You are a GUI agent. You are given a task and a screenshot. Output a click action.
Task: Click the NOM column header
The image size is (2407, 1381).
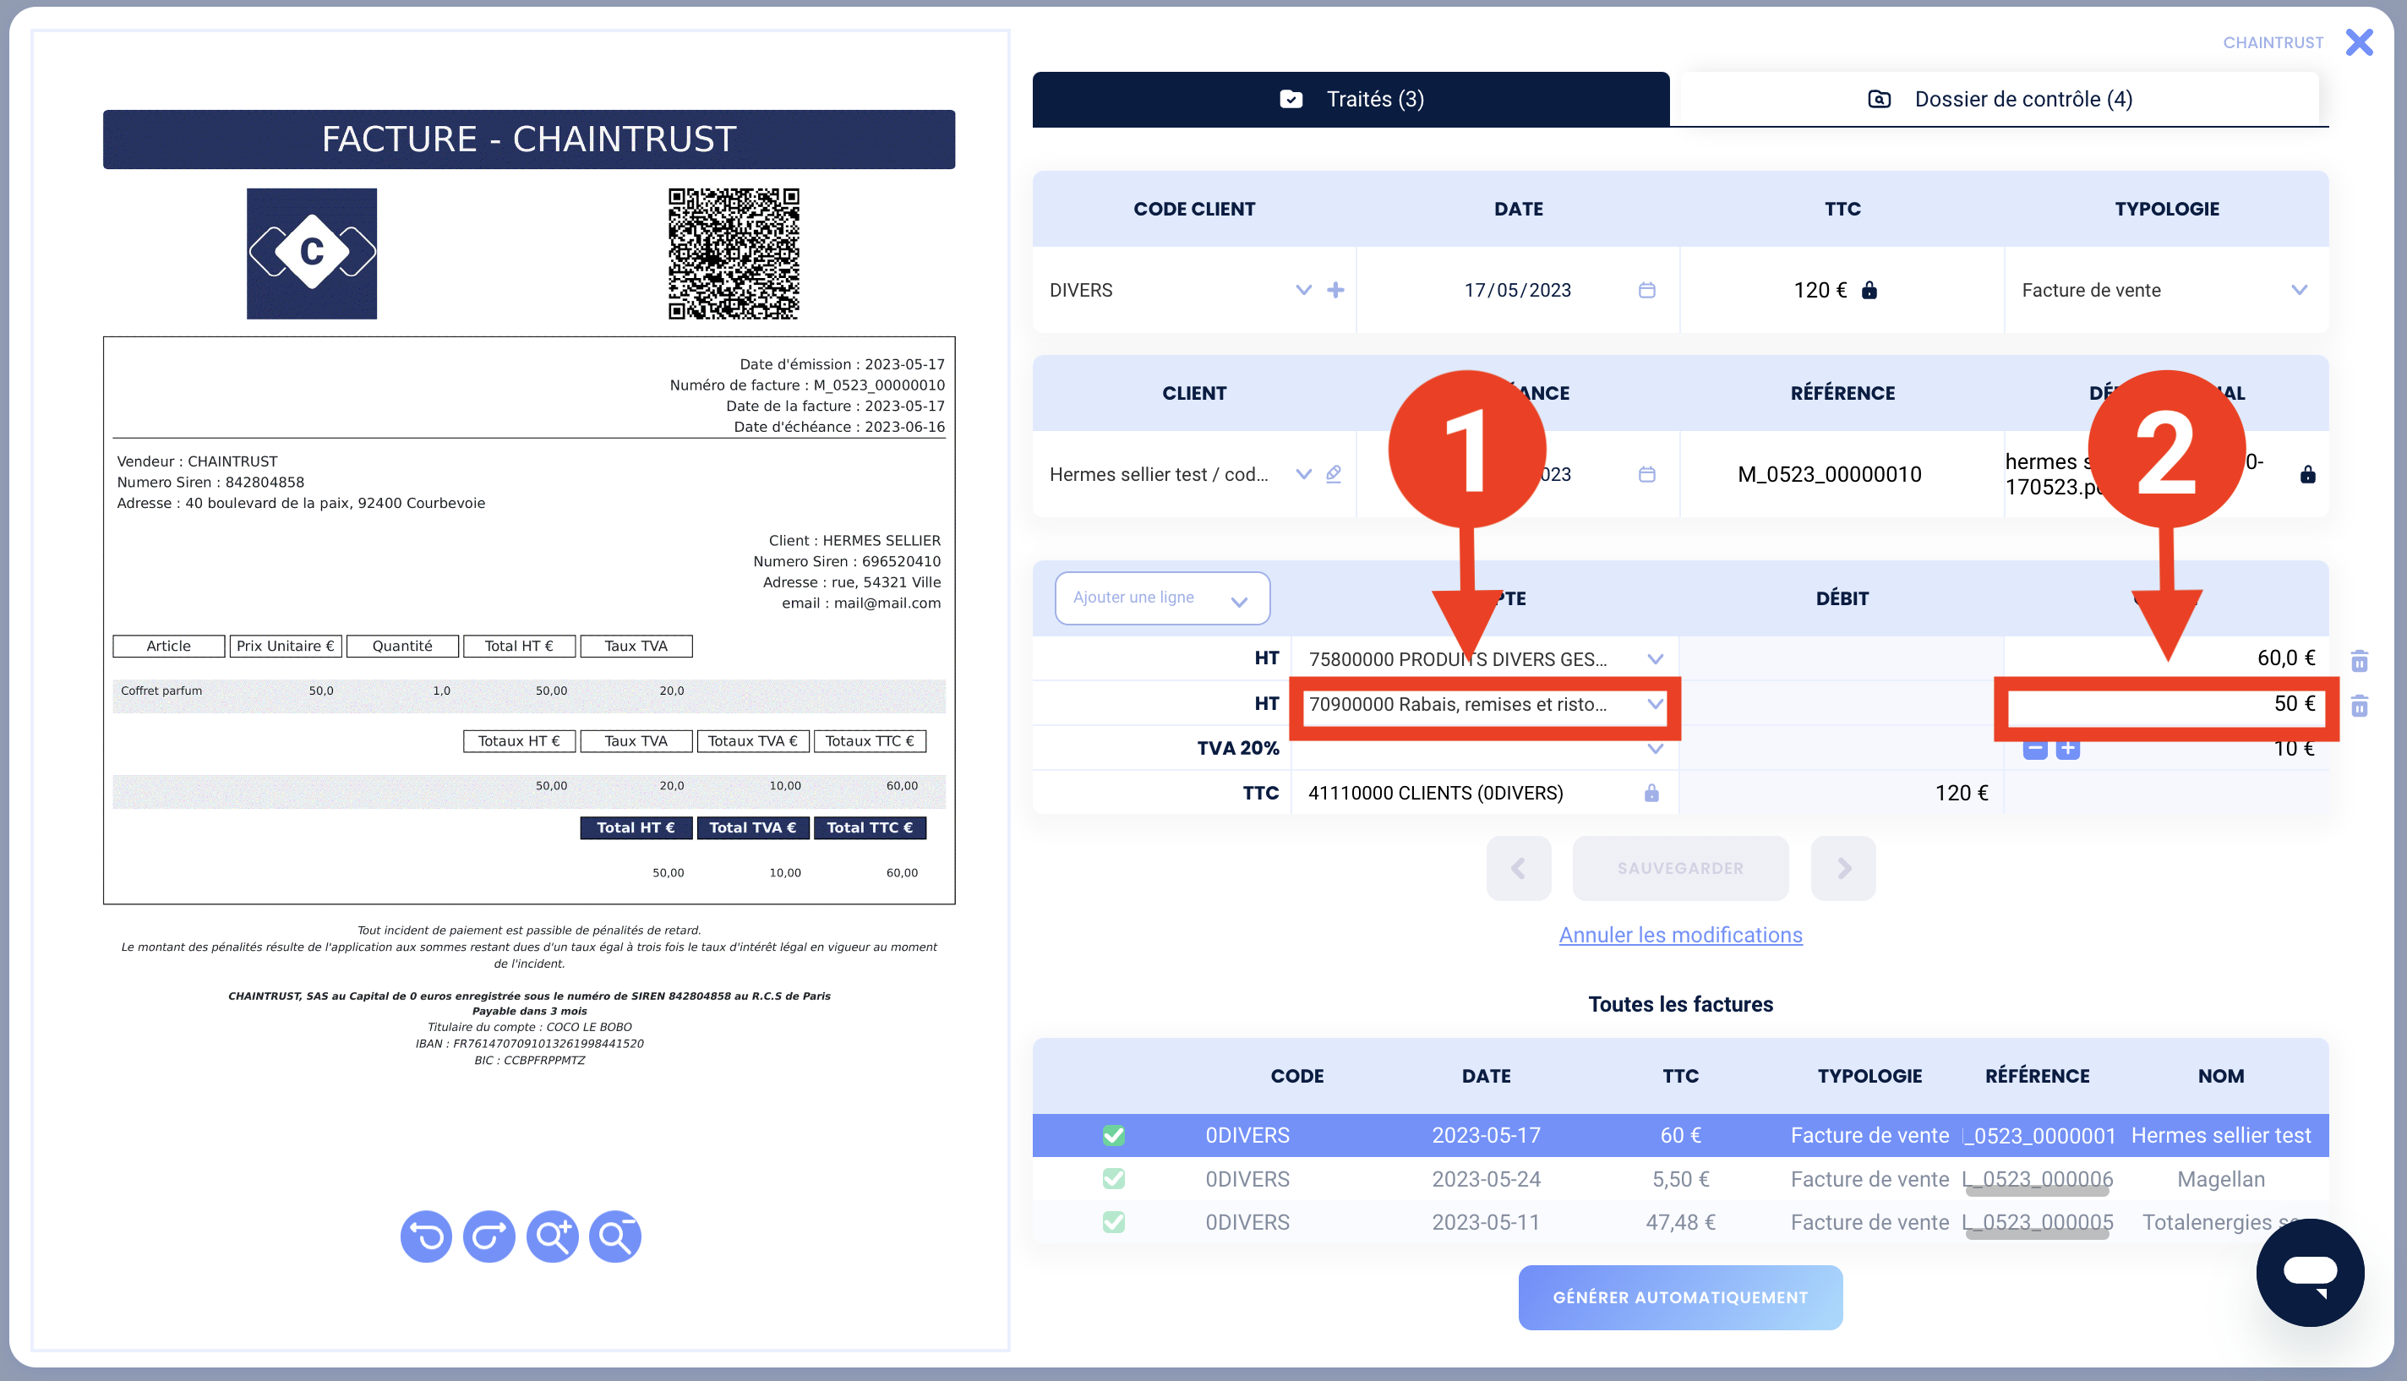coord(2221,1077)
